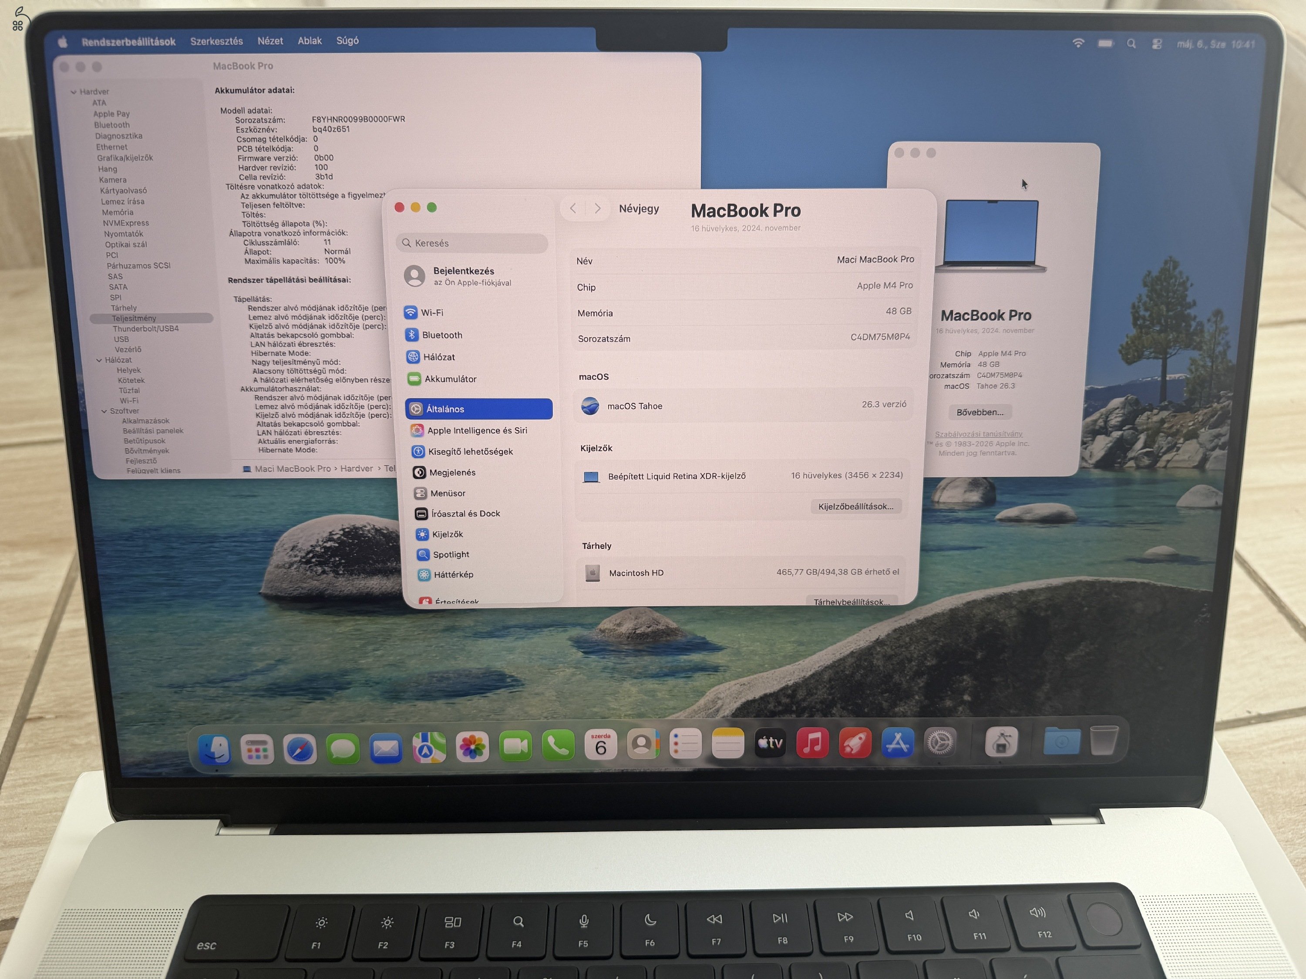Open the Rendszerbeállítások menu
Image resolution: width=1306 pixels, height=979 pixels.
click(x=129, y=42)
